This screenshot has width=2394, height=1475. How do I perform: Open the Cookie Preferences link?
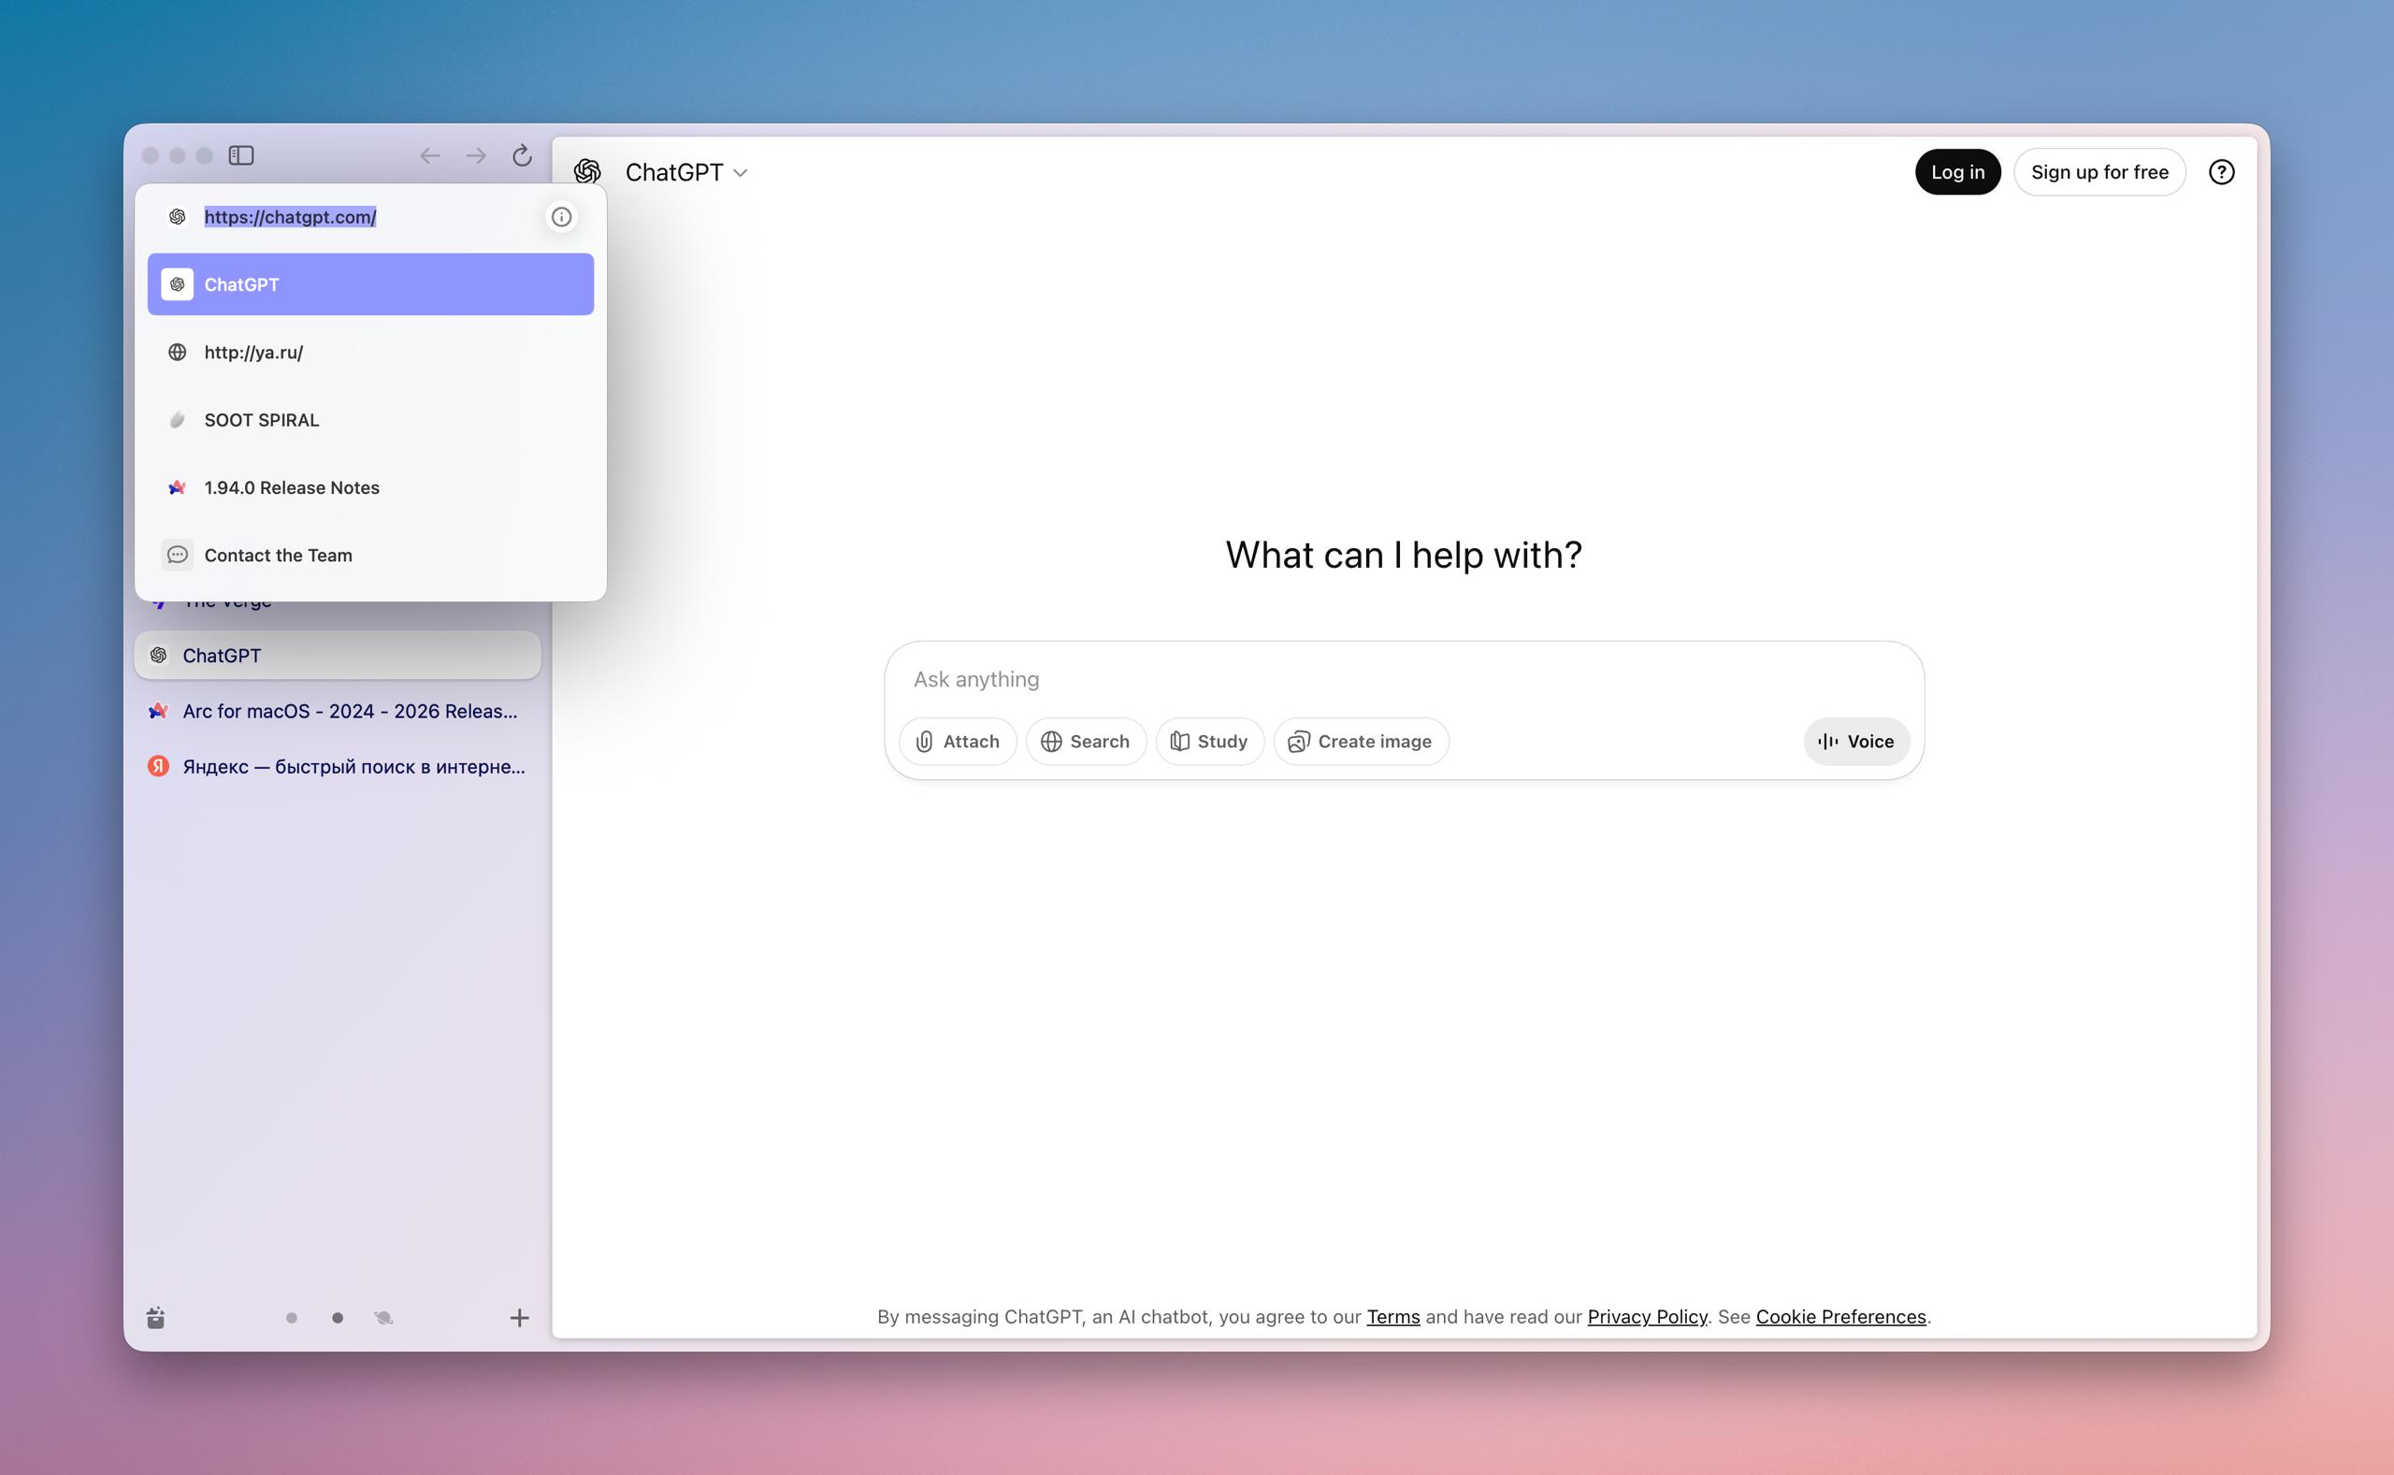pos(1841,1317)
